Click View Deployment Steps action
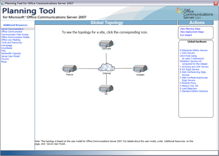219x156 pixels. [x=192, y=32]
